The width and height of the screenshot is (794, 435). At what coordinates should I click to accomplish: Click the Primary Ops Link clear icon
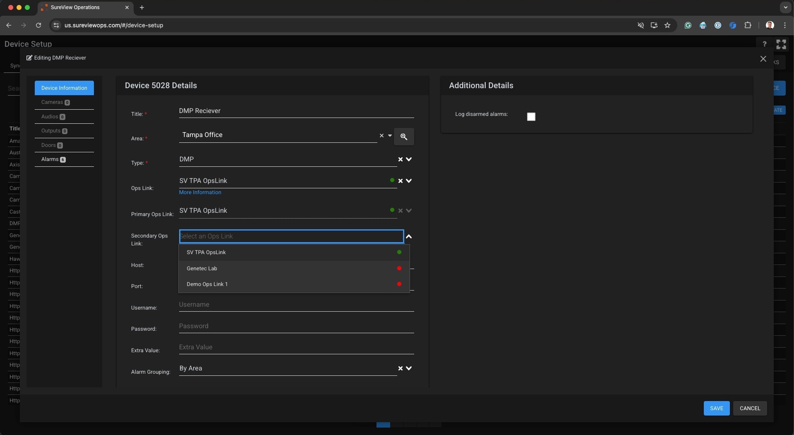[x=400, y=211]
